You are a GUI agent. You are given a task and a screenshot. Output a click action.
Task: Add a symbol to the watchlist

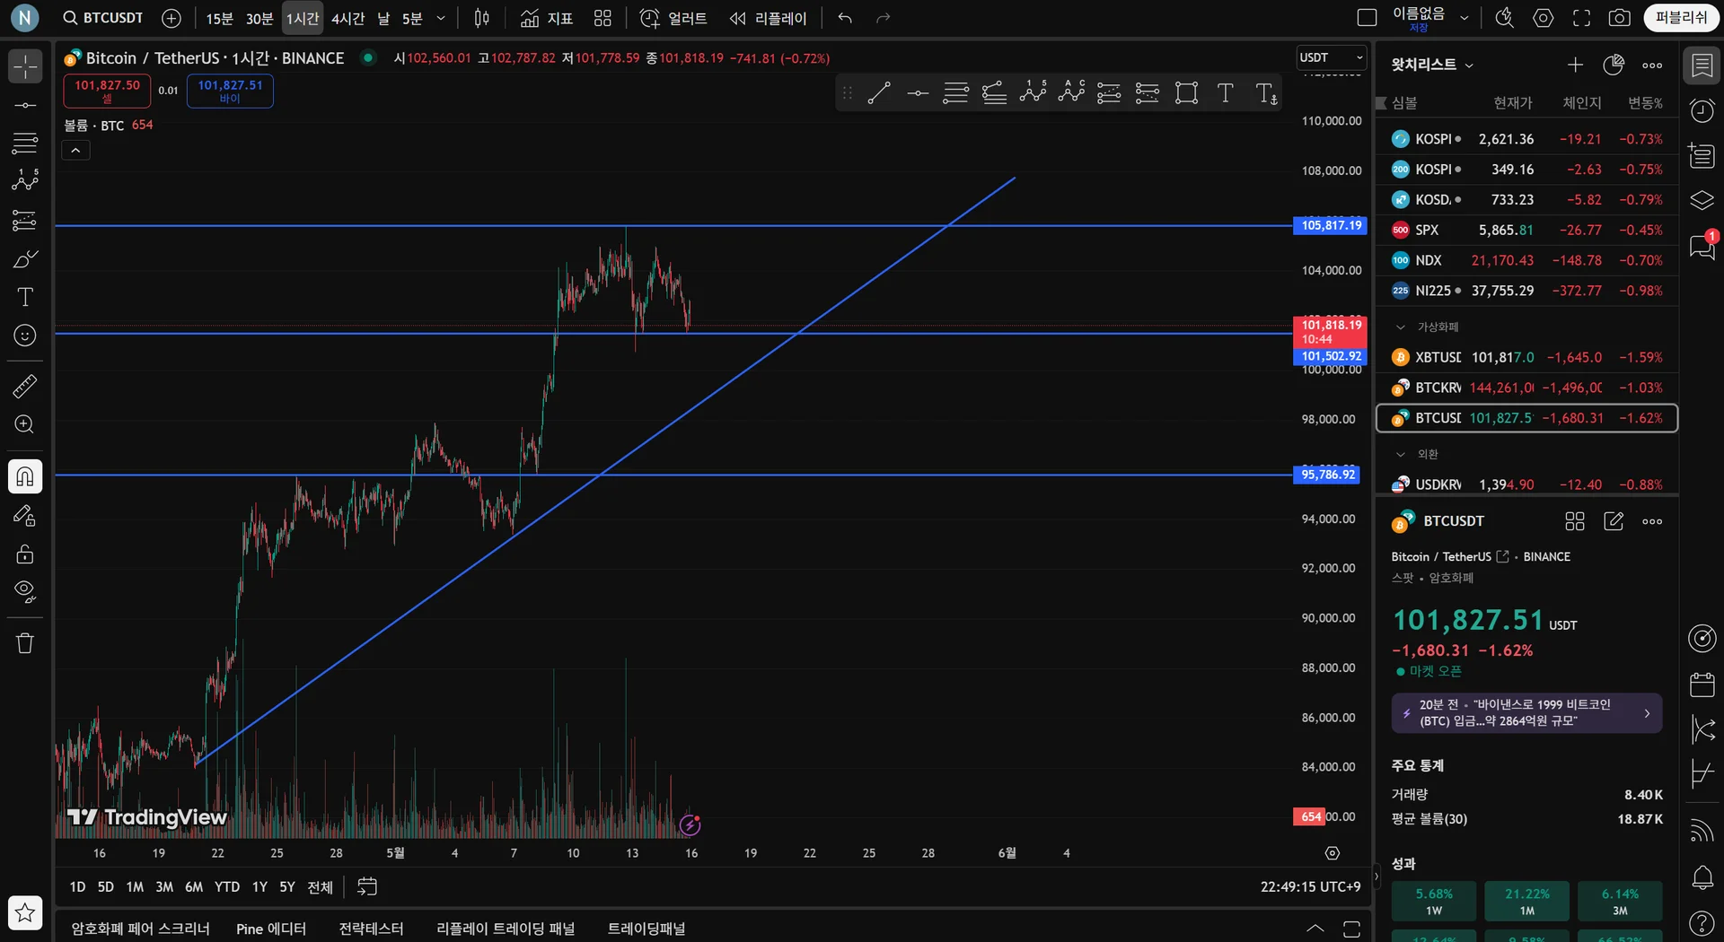[x=1575, y=65]
